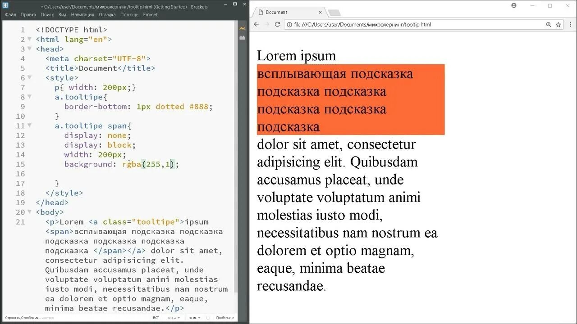
Task: Collapse the head block on line 3
Action: tap(29, 49)
